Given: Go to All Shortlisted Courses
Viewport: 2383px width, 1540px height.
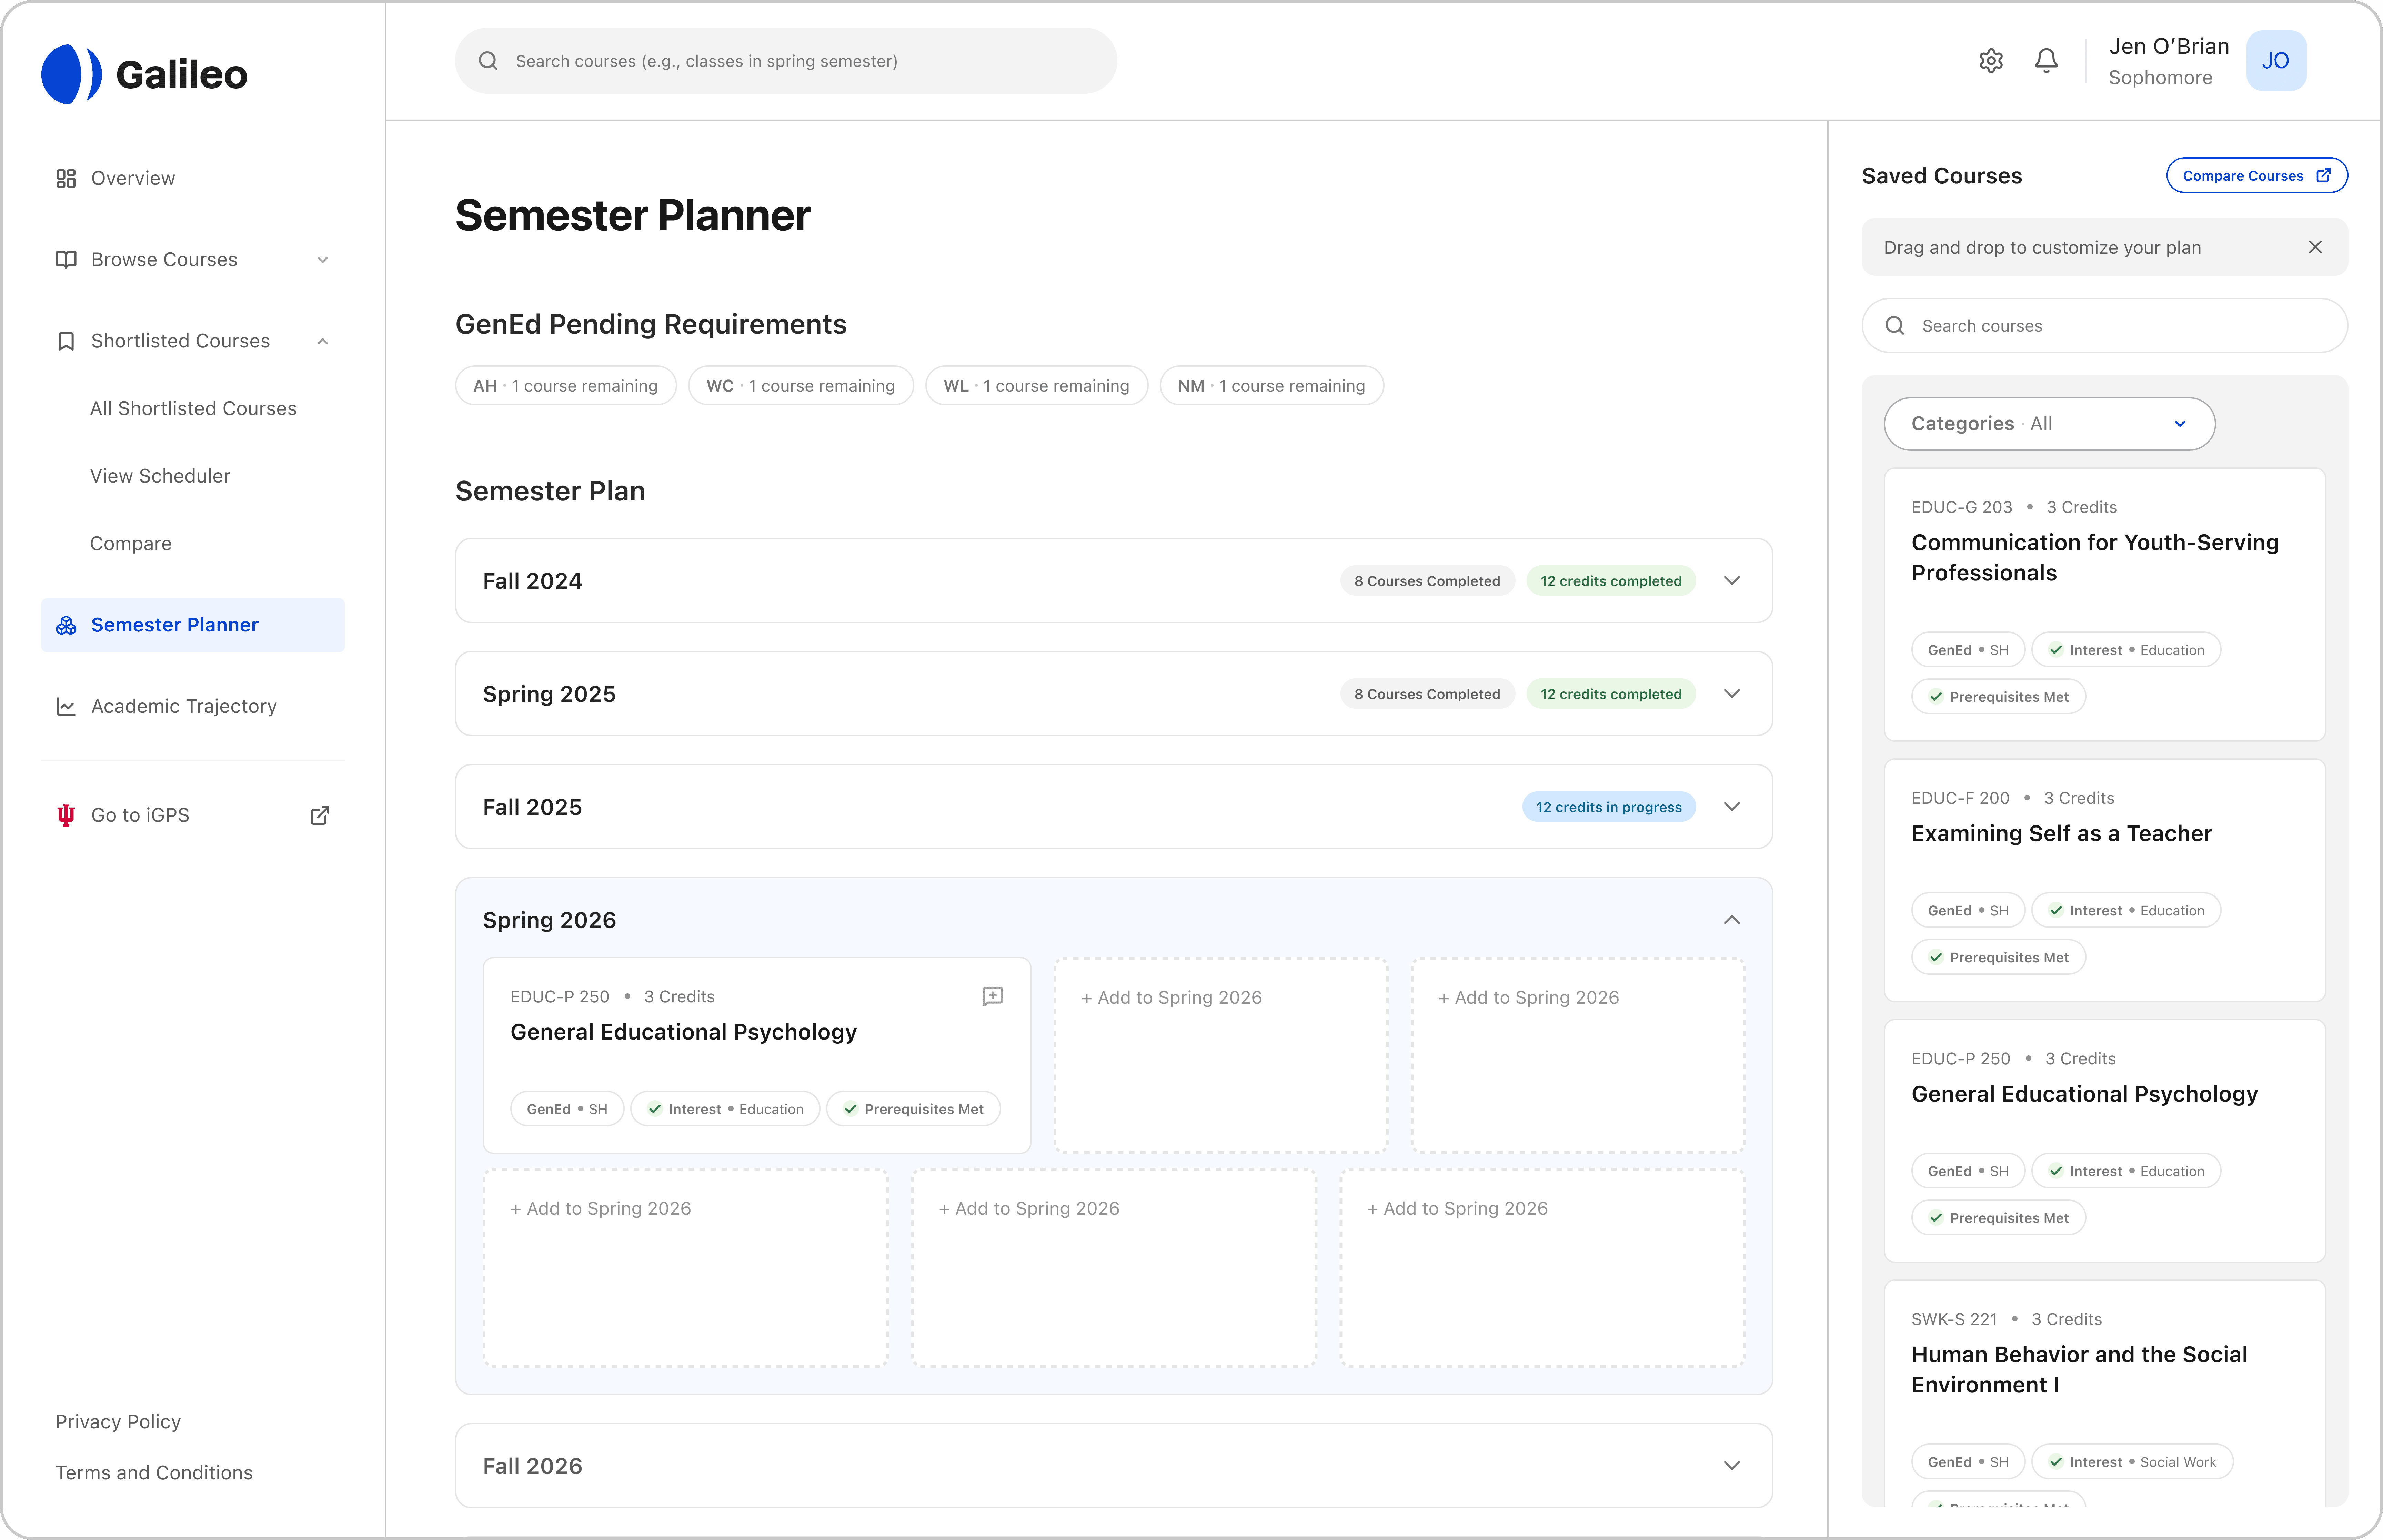Looking at the screenshot, I should [193, 408].
